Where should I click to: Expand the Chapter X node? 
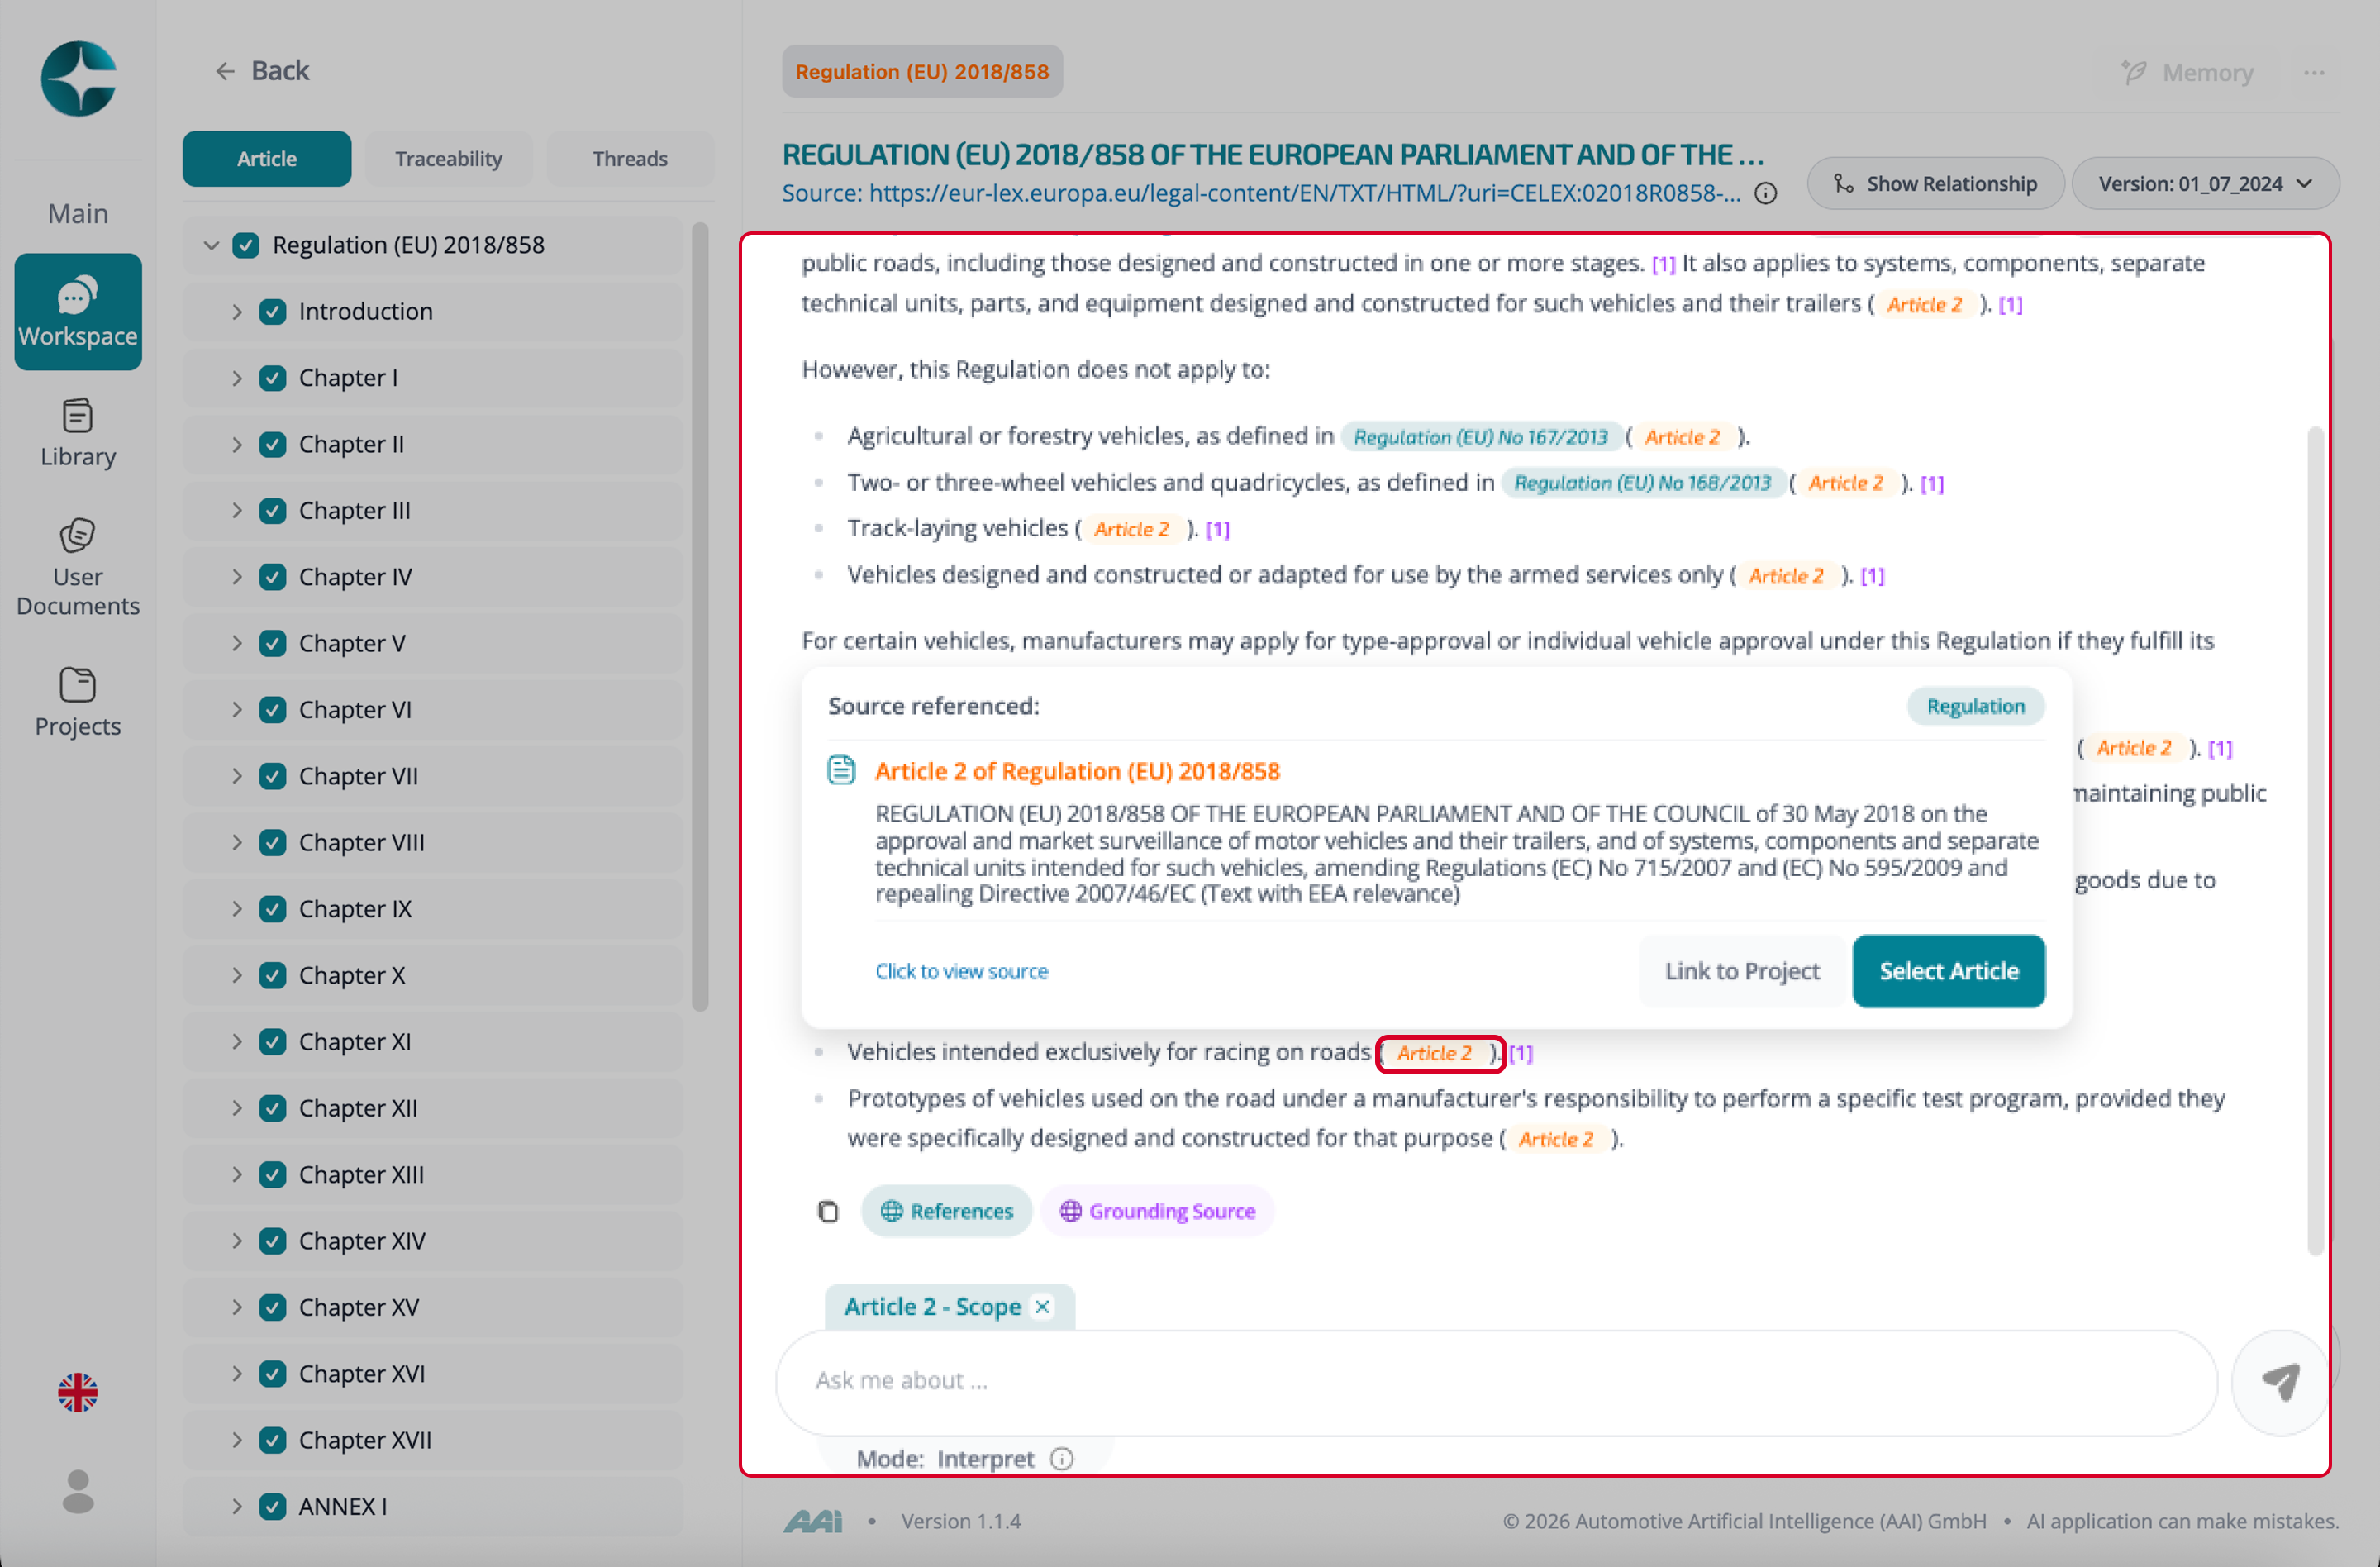click(x=237, y=975)
